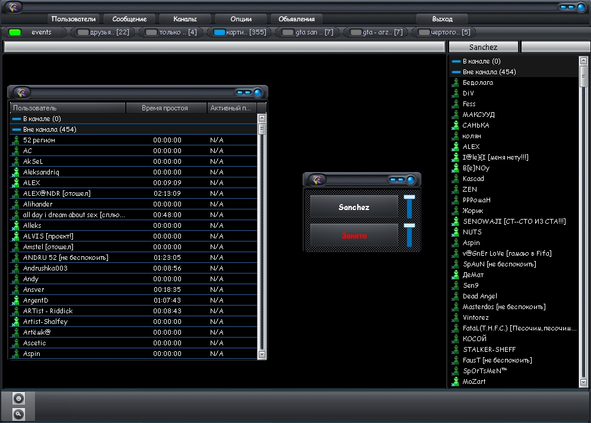Viewport: 591px width, 423px height.
Task: Click the user icon next to Aleksandriq
Action: point(16,172)
